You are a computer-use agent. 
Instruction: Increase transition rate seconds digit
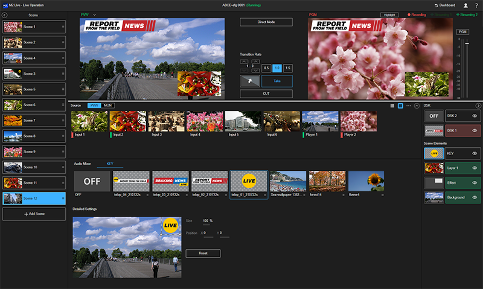pyautogui.click(x=244, y=62)
